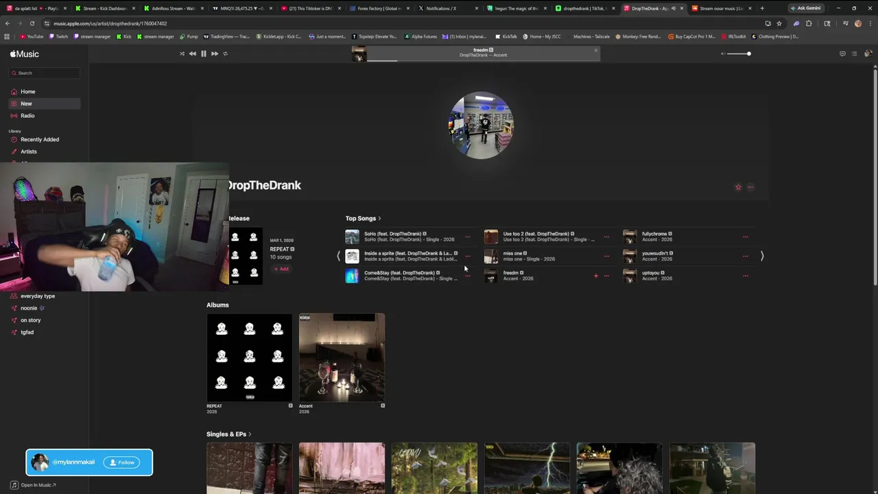Open more options for Inside a sprite

468,257
